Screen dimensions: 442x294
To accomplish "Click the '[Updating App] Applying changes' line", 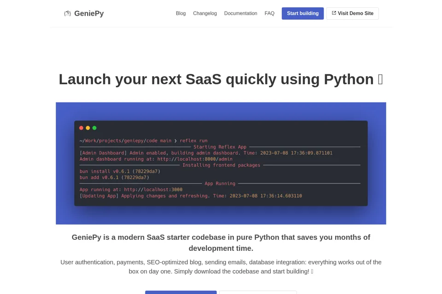I will click(191, 196).
